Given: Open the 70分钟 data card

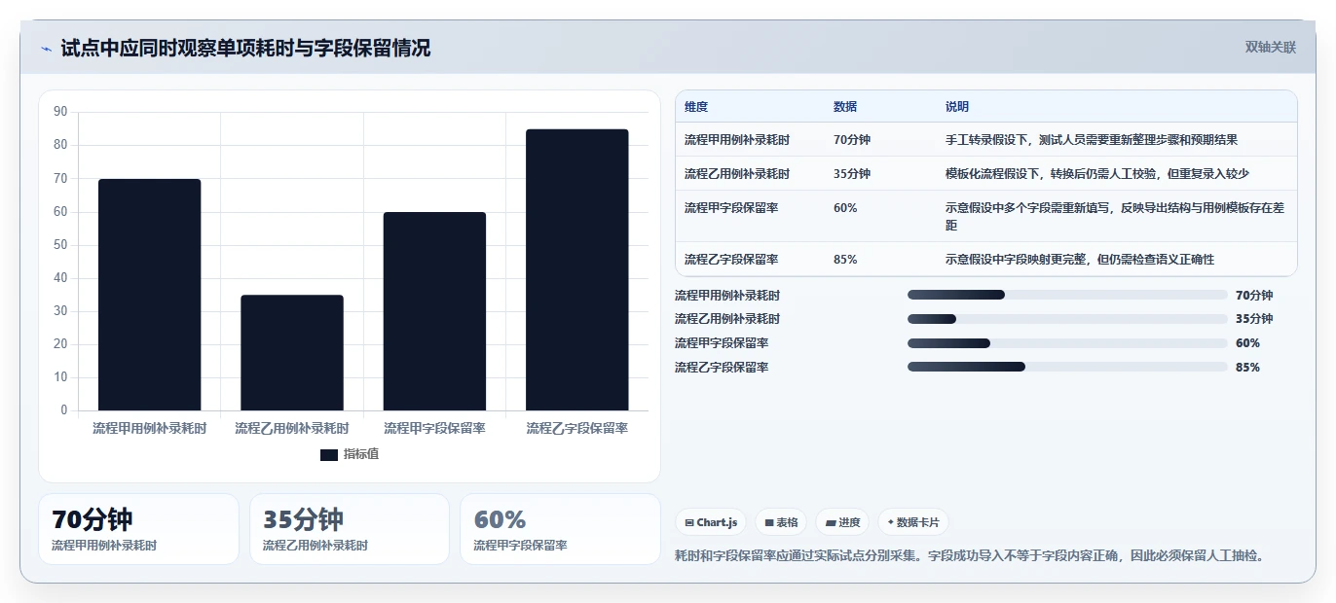Looking at the screenshot, I should (x=138, y=529).
